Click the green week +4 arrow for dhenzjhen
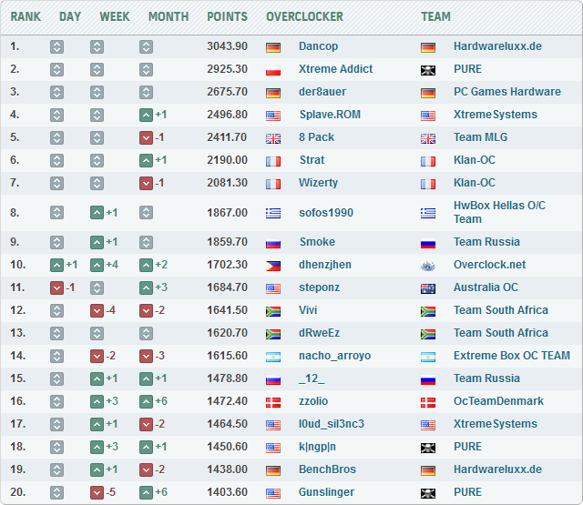Image resolution: width=583 pixels, height=505 pixels. click(97, 265)
